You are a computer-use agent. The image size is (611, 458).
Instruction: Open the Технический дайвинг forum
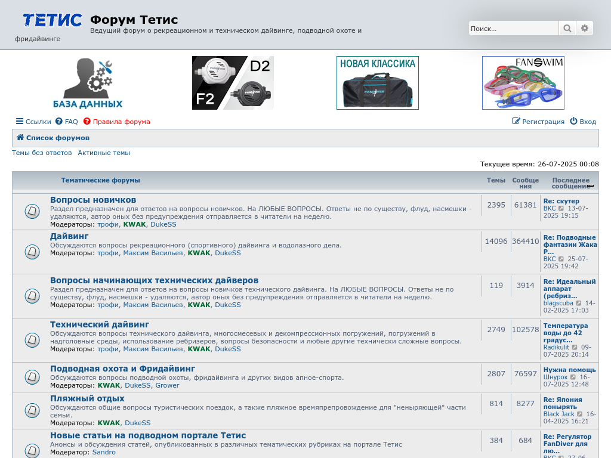[100, 324]
